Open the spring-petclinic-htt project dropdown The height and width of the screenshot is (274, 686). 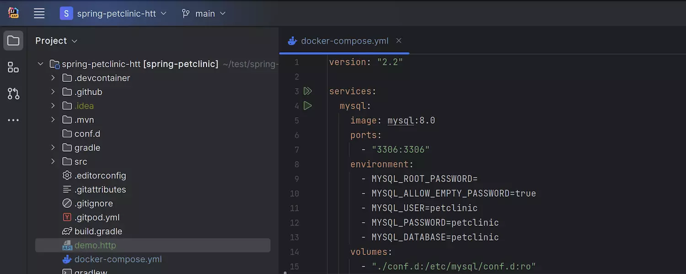point(113,14)
